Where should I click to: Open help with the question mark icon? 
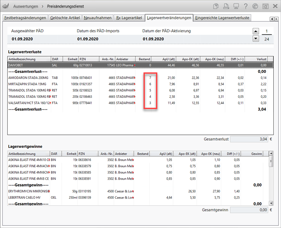click(x=246, y=6)
